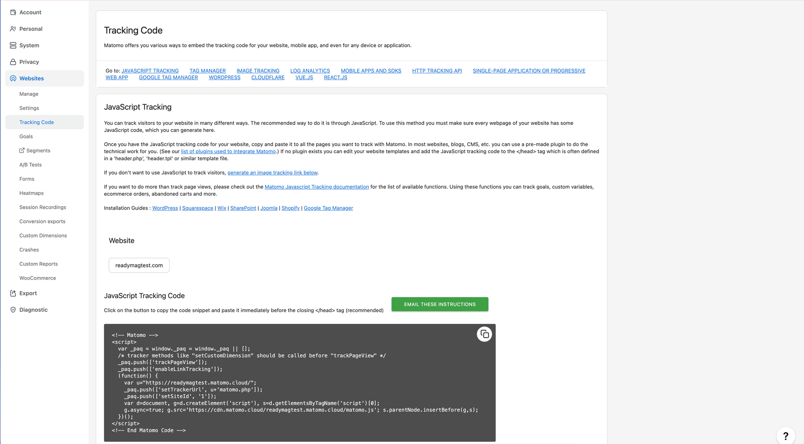Jump to JAVASCRIPT TRACKING section
The height and width of the screenshot is (444, 804).
coord(150,71)
